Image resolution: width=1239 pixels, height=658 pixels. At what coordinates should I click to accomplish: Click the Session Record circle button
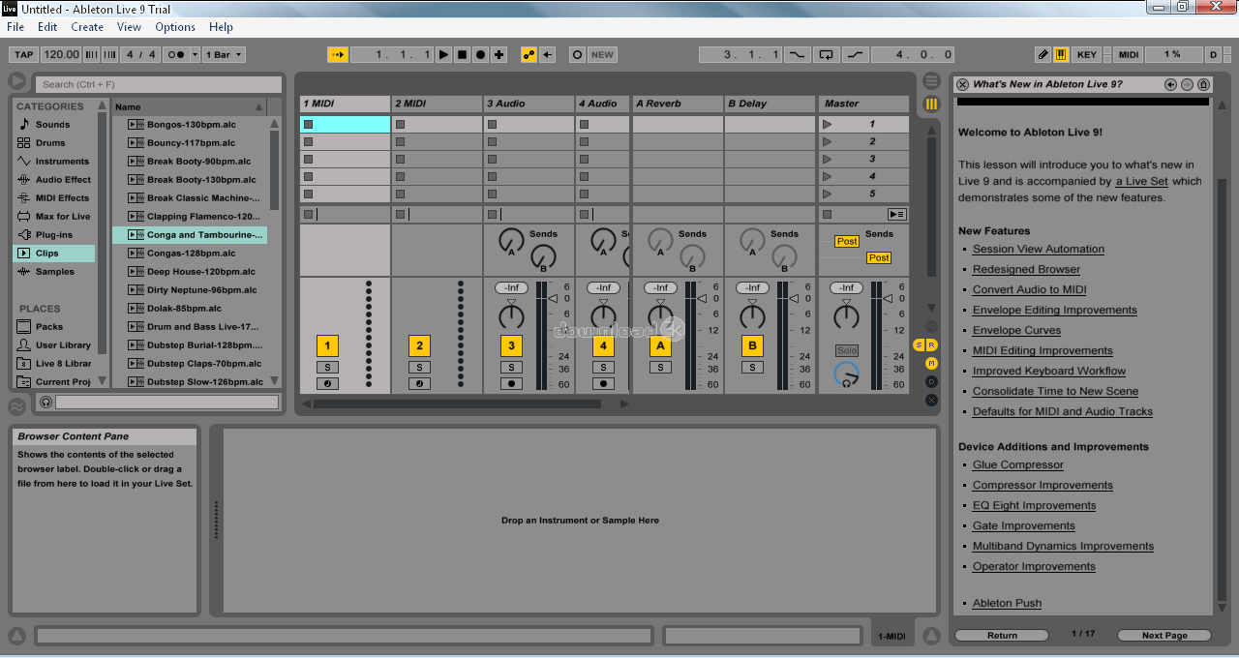point(578,55)
